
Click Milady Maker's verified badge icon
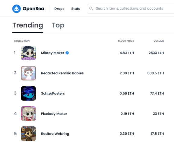[x=67, y=53]
